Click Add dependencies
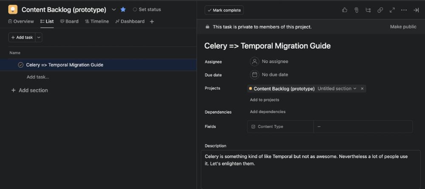The width and height of the screenshot is (425, 189). tap(267, 112)
